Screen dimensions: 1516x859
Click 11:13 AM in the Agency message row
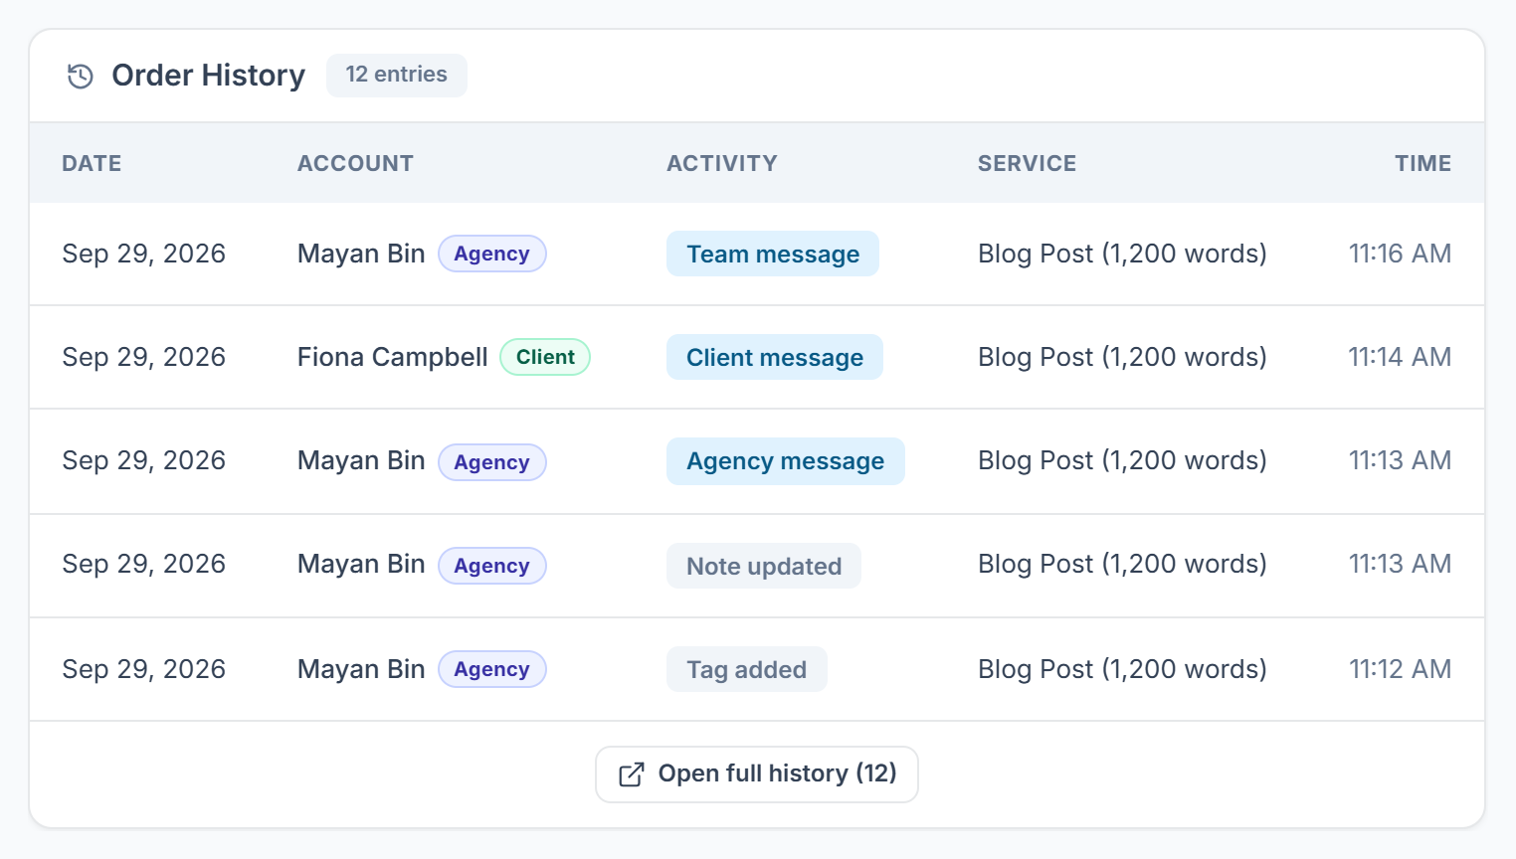coord(1400,461)
